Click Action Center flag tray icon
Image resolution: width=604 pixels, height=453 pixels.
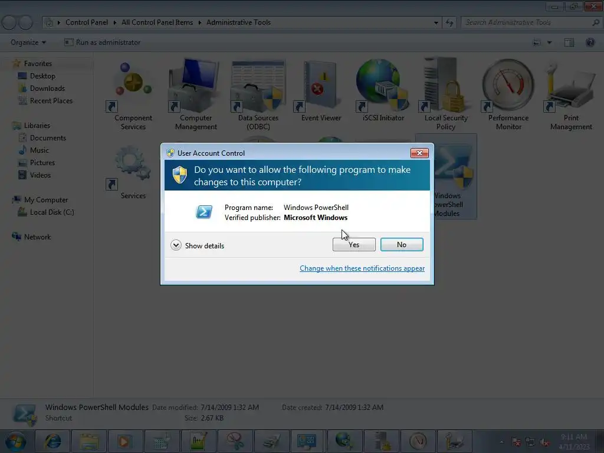pyautogui.click(x=516, y=442)
